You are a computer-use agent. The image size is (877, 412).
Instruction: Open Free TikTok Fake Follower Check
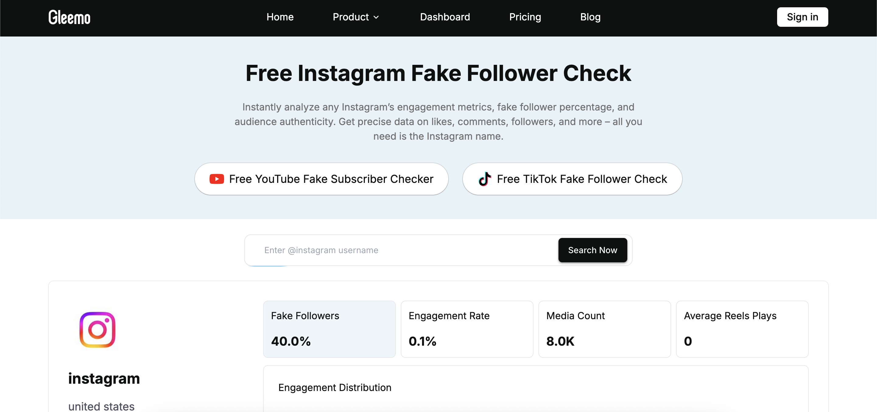pyautogui.click(x=572, y=179)
